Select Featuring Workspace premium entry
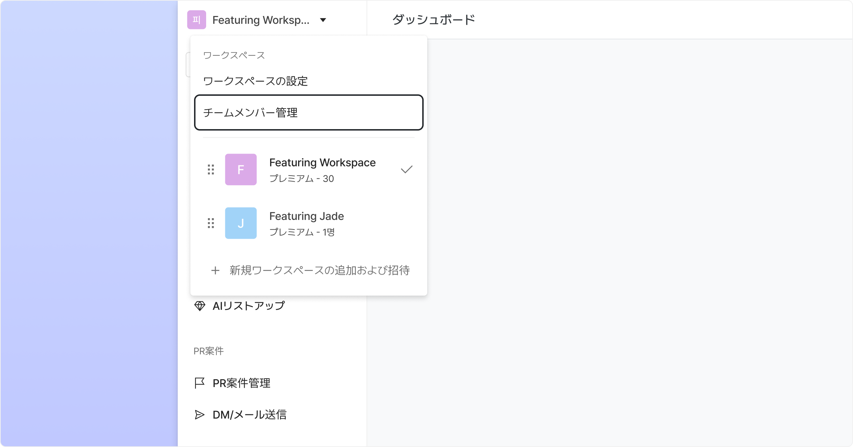The width and height of the screenshot is (853, 447). [x=322, y=170]
